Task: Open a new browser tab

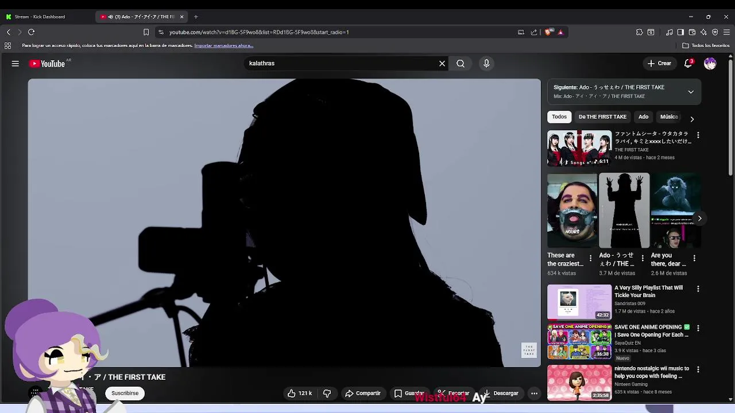Action: 196,17
